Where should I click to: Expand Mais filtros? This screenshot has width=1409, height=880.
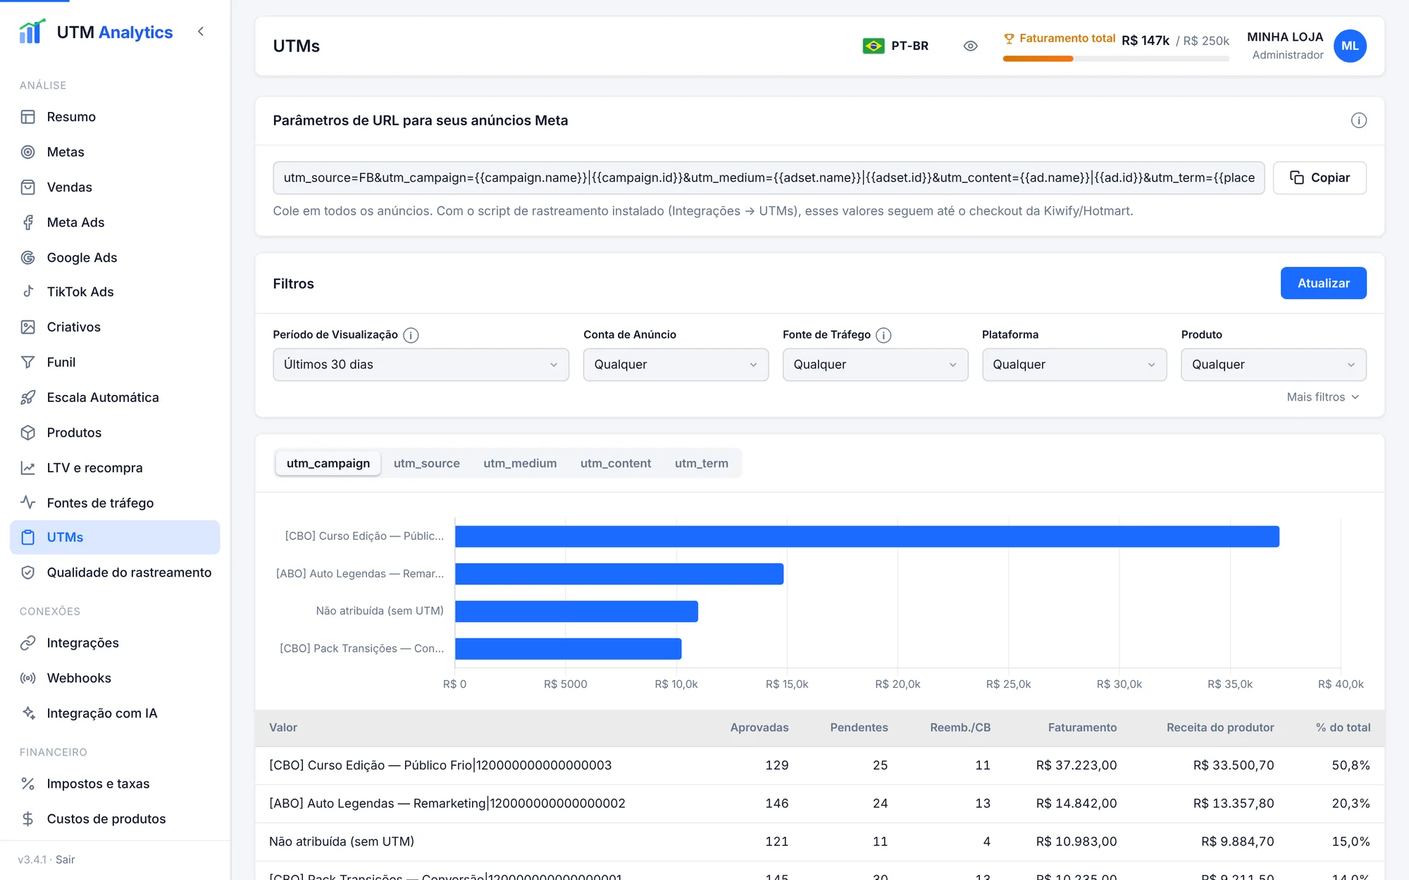pos(1323,397)
